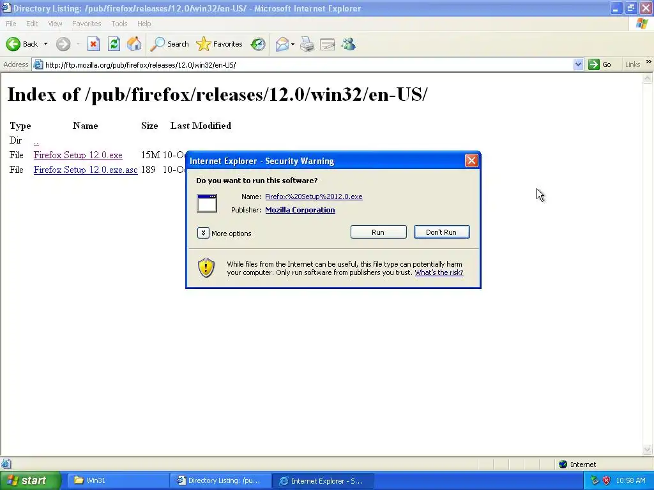Open the Start menu

(x=30, y=480)
